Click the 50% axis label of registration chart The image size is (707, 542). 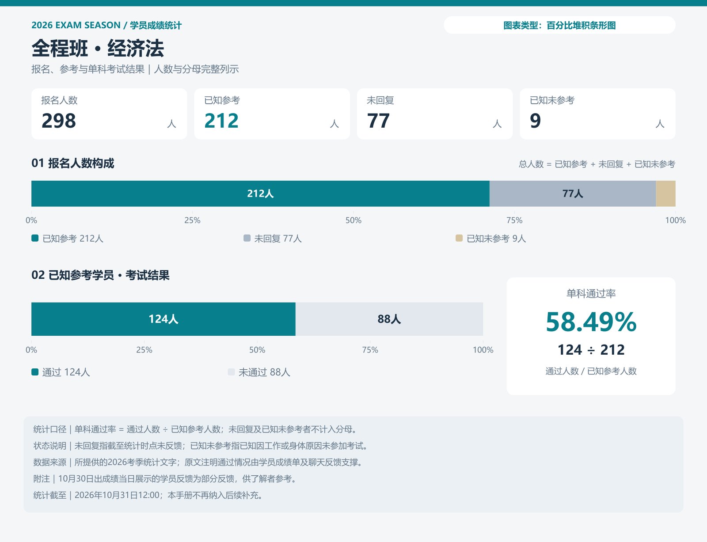(x=353, y=220)
